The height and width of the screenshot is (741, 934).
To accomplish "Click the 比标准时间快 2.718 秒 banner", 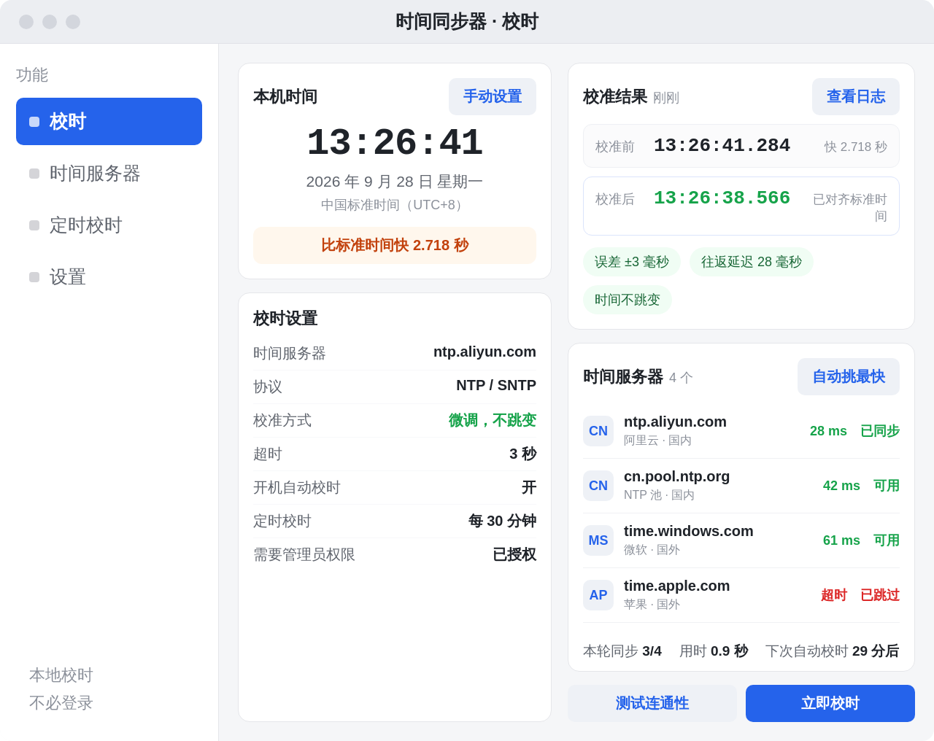I will tap(395, 245).
